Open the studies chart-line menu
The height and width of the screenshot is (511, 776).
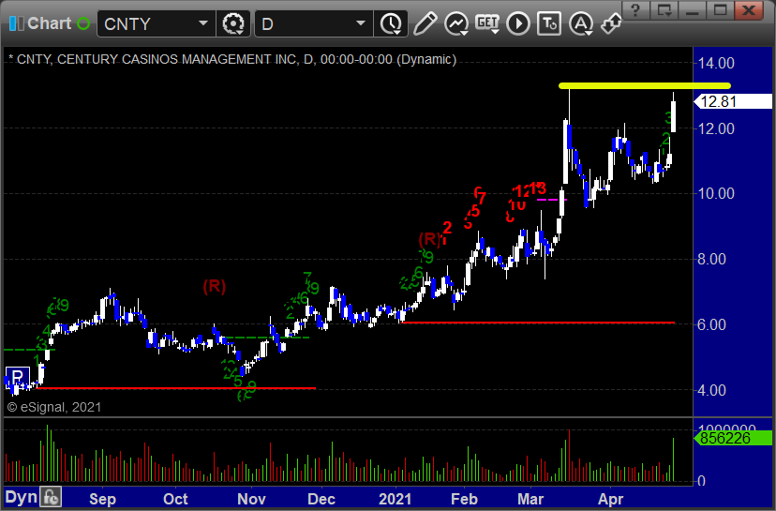(x=456, y=23)
